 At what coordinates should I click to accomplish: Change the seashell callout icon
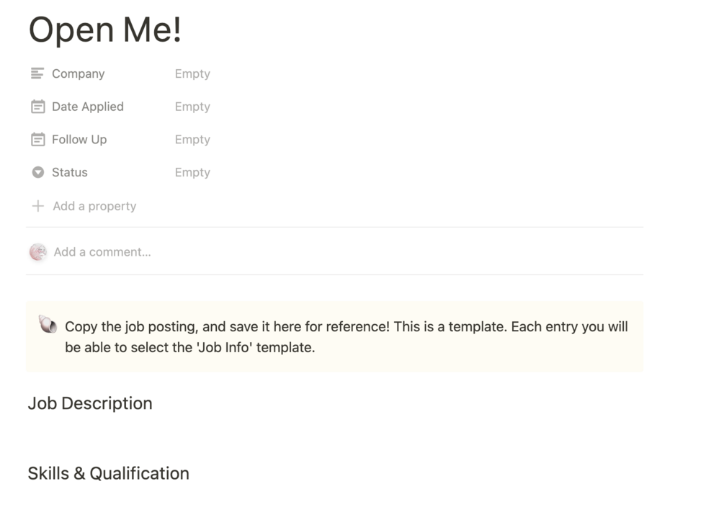coord(48,326)
